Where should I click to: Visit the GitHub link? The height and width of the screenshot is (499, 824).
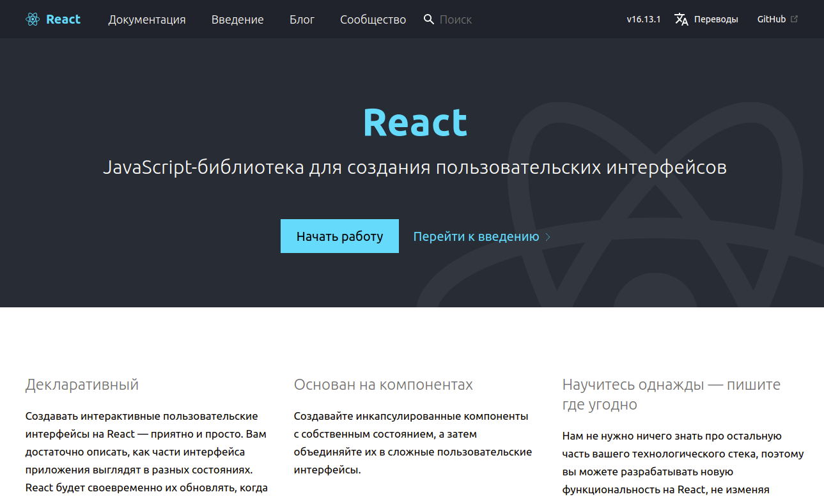click(x=772, y=20)
